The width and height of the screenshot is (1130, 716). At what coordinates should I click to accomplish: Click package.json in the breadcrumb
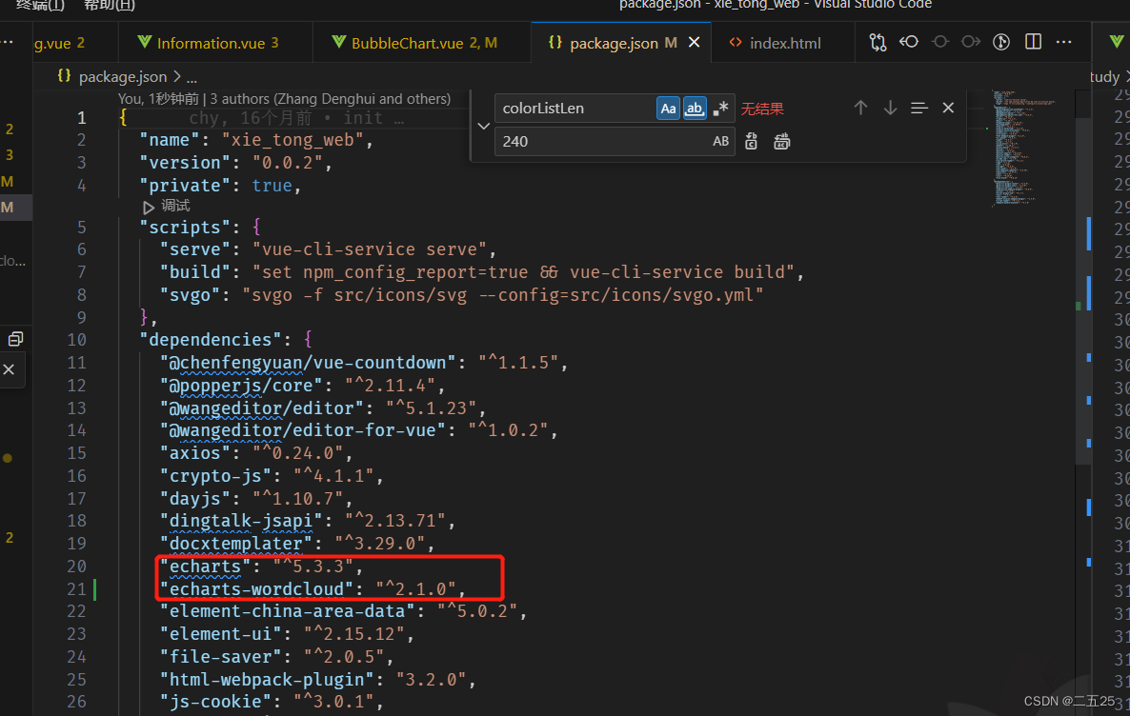(x=123, y=76)
